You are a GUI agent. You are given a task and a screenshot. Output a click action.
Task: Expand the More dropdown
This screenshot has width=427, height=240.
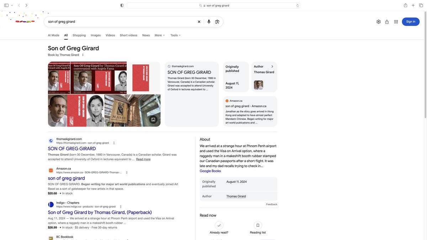160,35
